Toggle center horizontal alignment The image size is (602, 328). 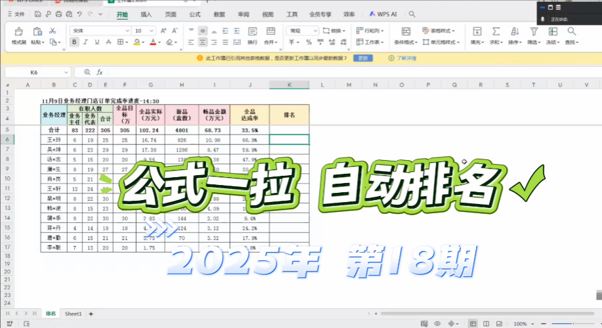click(202, 42)
